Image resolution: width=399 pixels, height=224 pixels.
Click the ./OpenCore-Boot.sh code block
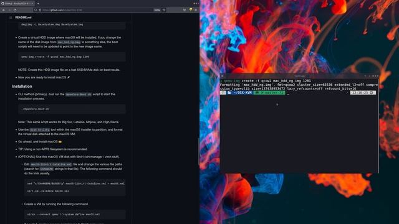pyautogui.click(x=72, y=109)
